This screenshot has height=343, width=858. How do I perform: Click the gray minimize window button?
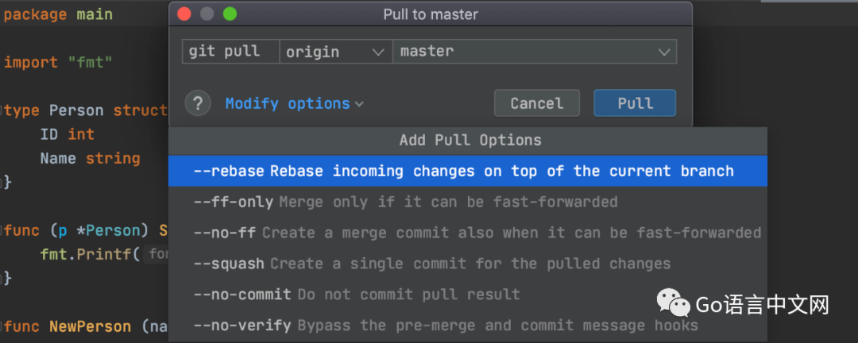click(x=207, y=14)
